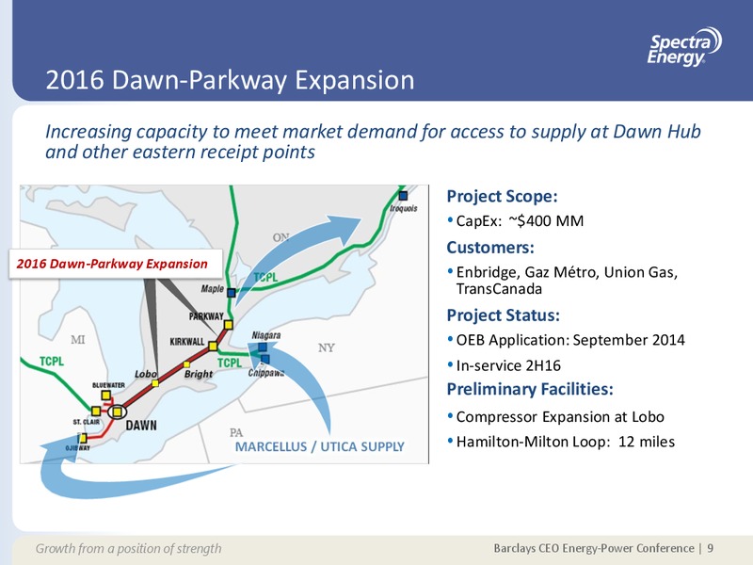Click the Bright yellow square marker
The height and width of the screenshot is (565, 753).
click(186, 364)
